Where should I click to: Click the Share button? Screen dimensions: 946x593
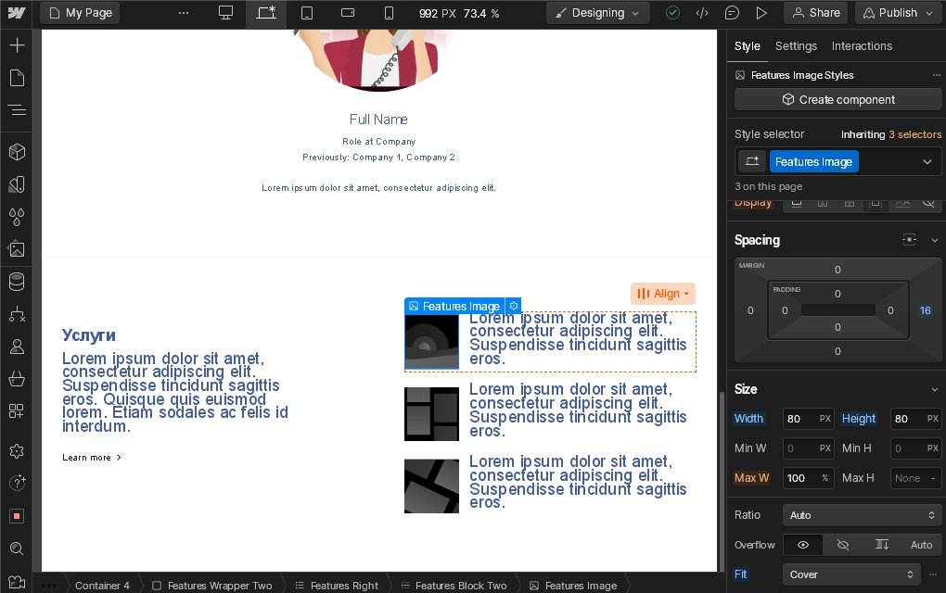point(815,13)
